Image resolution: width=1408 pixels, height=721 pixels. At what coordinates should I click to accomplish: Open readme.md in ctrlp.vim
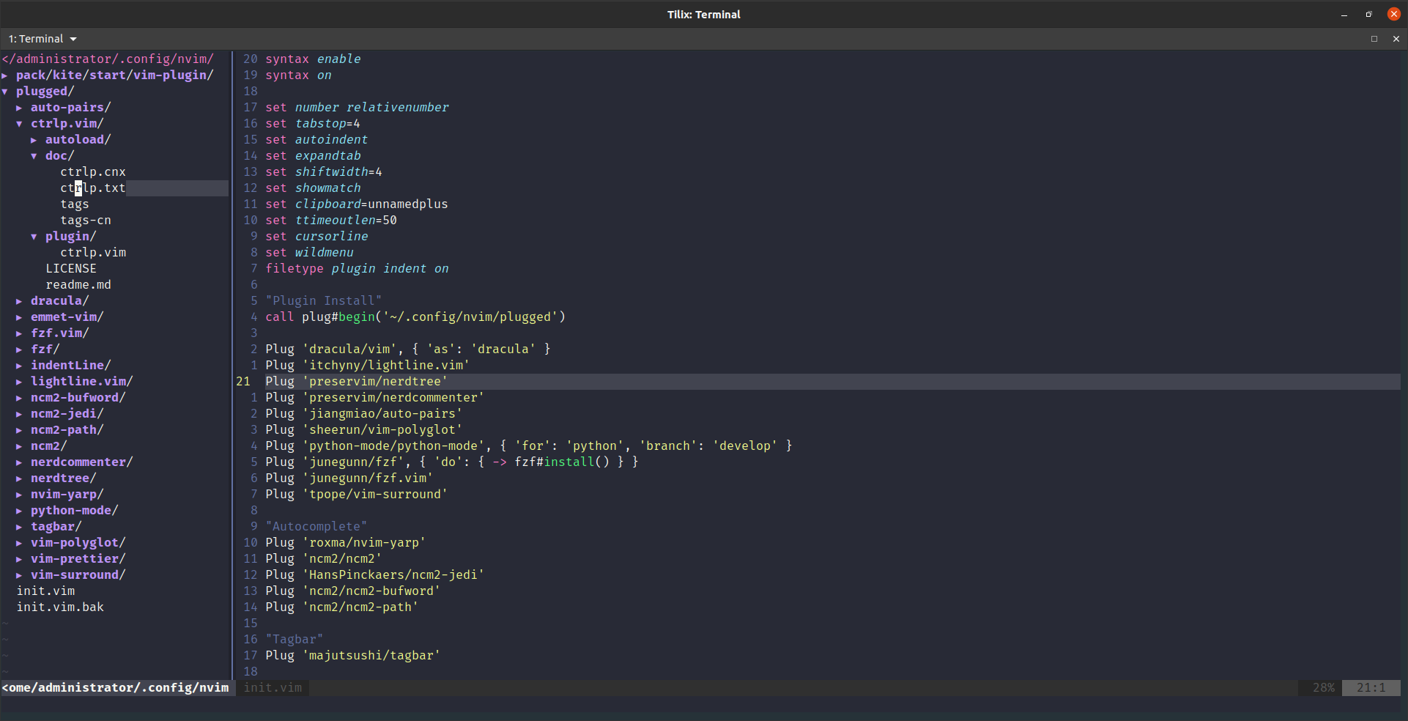(78, 285)
